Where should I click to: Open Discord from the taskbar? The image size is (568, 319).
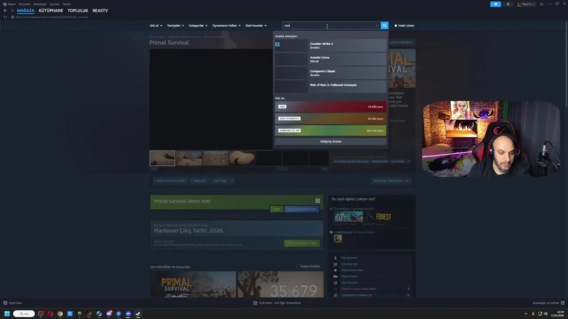pyautogui.click(x=109, y=314)
